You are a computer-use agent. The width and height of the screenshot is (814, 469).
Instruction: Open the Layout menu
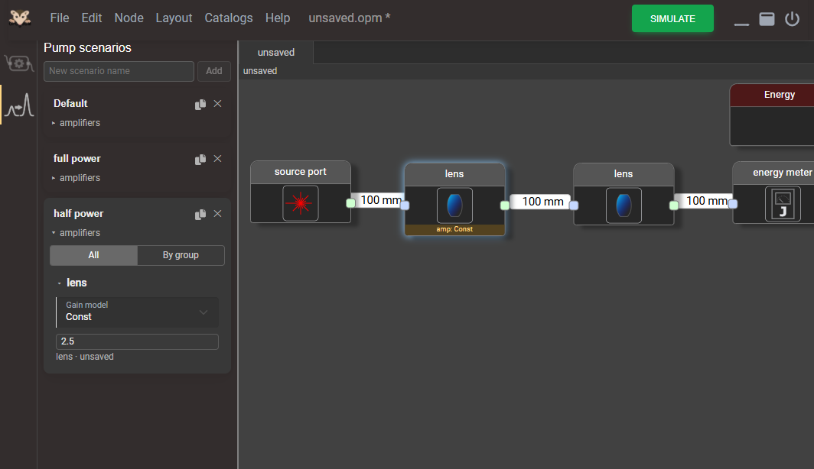coord(174,18)
